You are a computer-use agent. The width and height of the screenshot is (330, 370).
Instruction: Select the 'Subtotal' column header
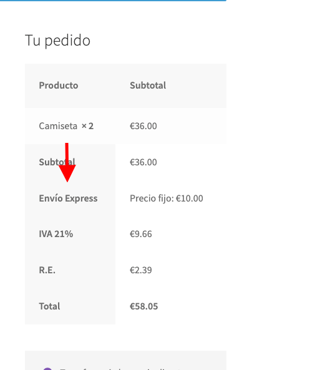pyautogui.click(x=148, y=85)
